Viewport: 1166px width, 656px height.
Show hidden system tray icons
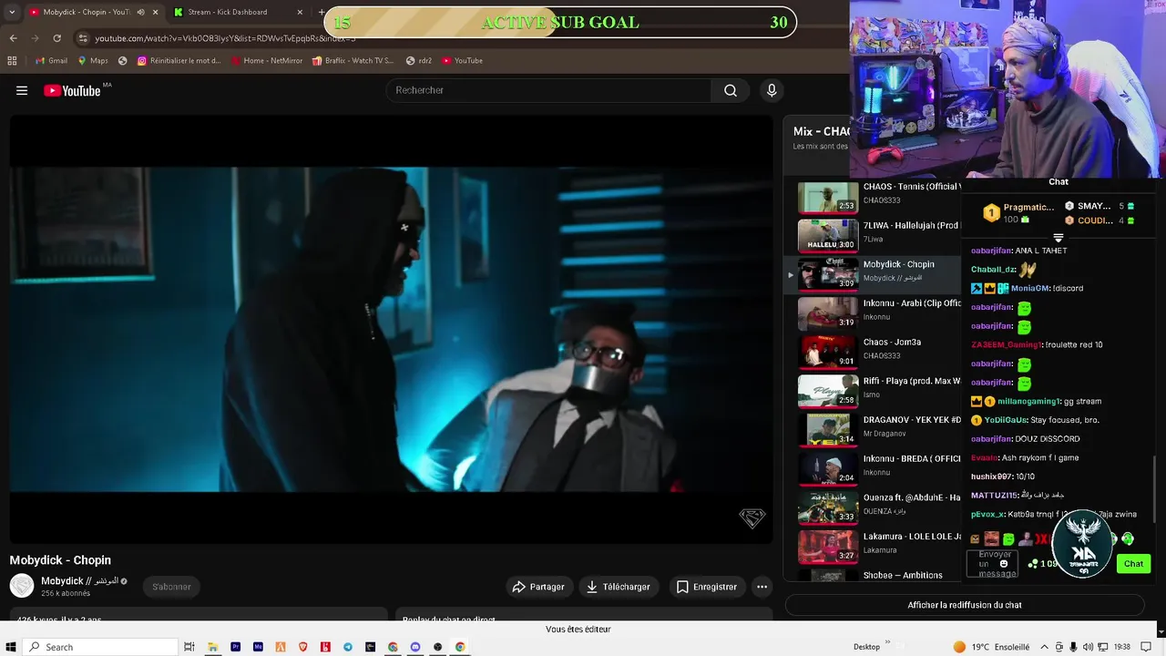[1045, 647]
